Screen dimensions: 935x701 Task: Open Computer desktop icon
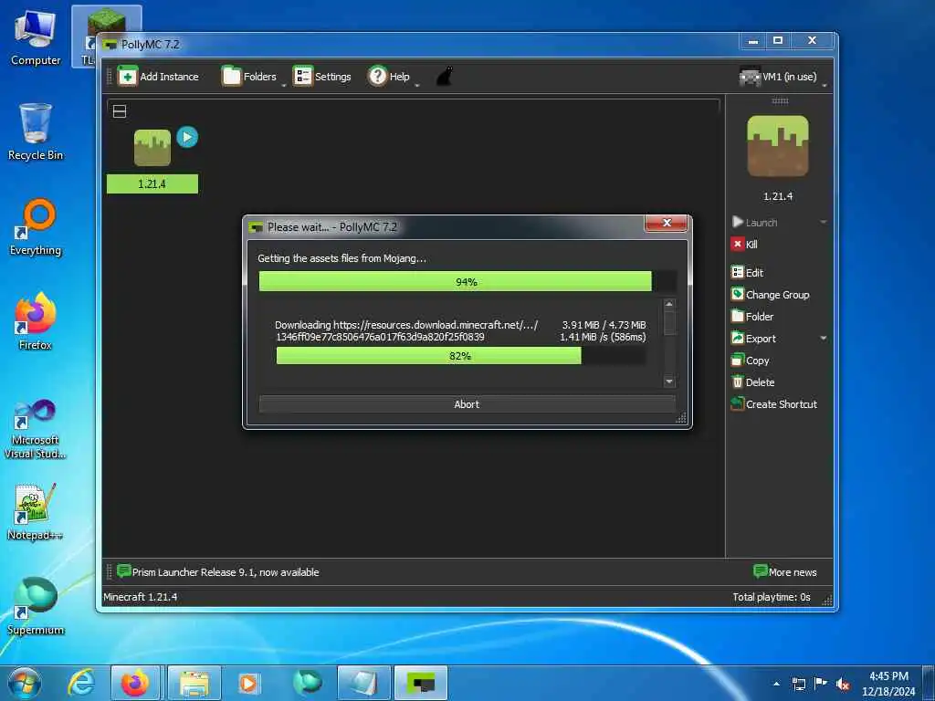click(x=36, y=38)
